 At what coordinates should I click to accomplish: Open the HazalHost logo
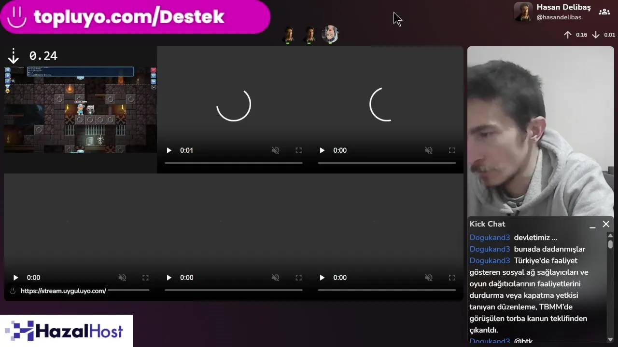point(66,331)
